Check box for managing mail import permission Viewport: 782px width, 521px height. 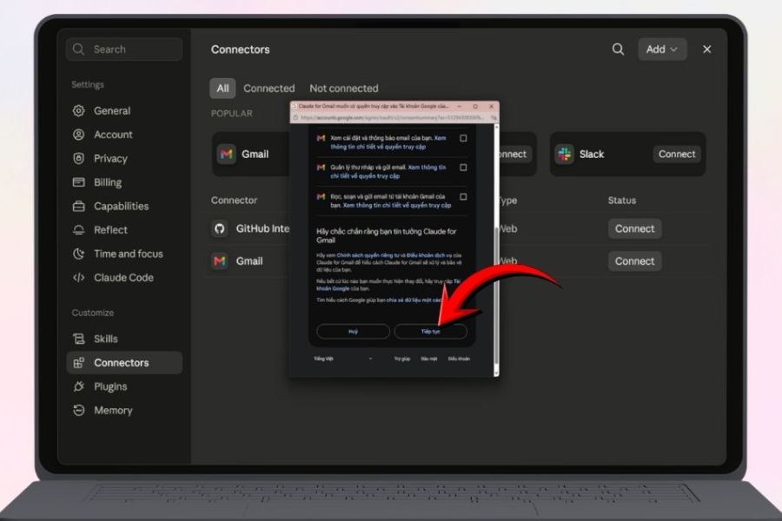tap(463, 168)
